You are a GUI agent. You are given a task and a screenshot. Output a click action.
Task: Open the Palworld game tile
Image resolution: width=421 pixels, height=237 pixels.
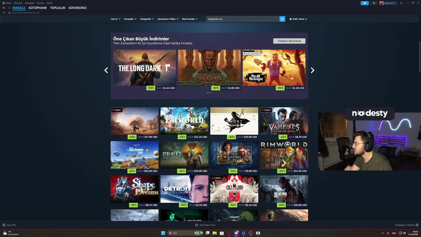(x=184, y=123)
